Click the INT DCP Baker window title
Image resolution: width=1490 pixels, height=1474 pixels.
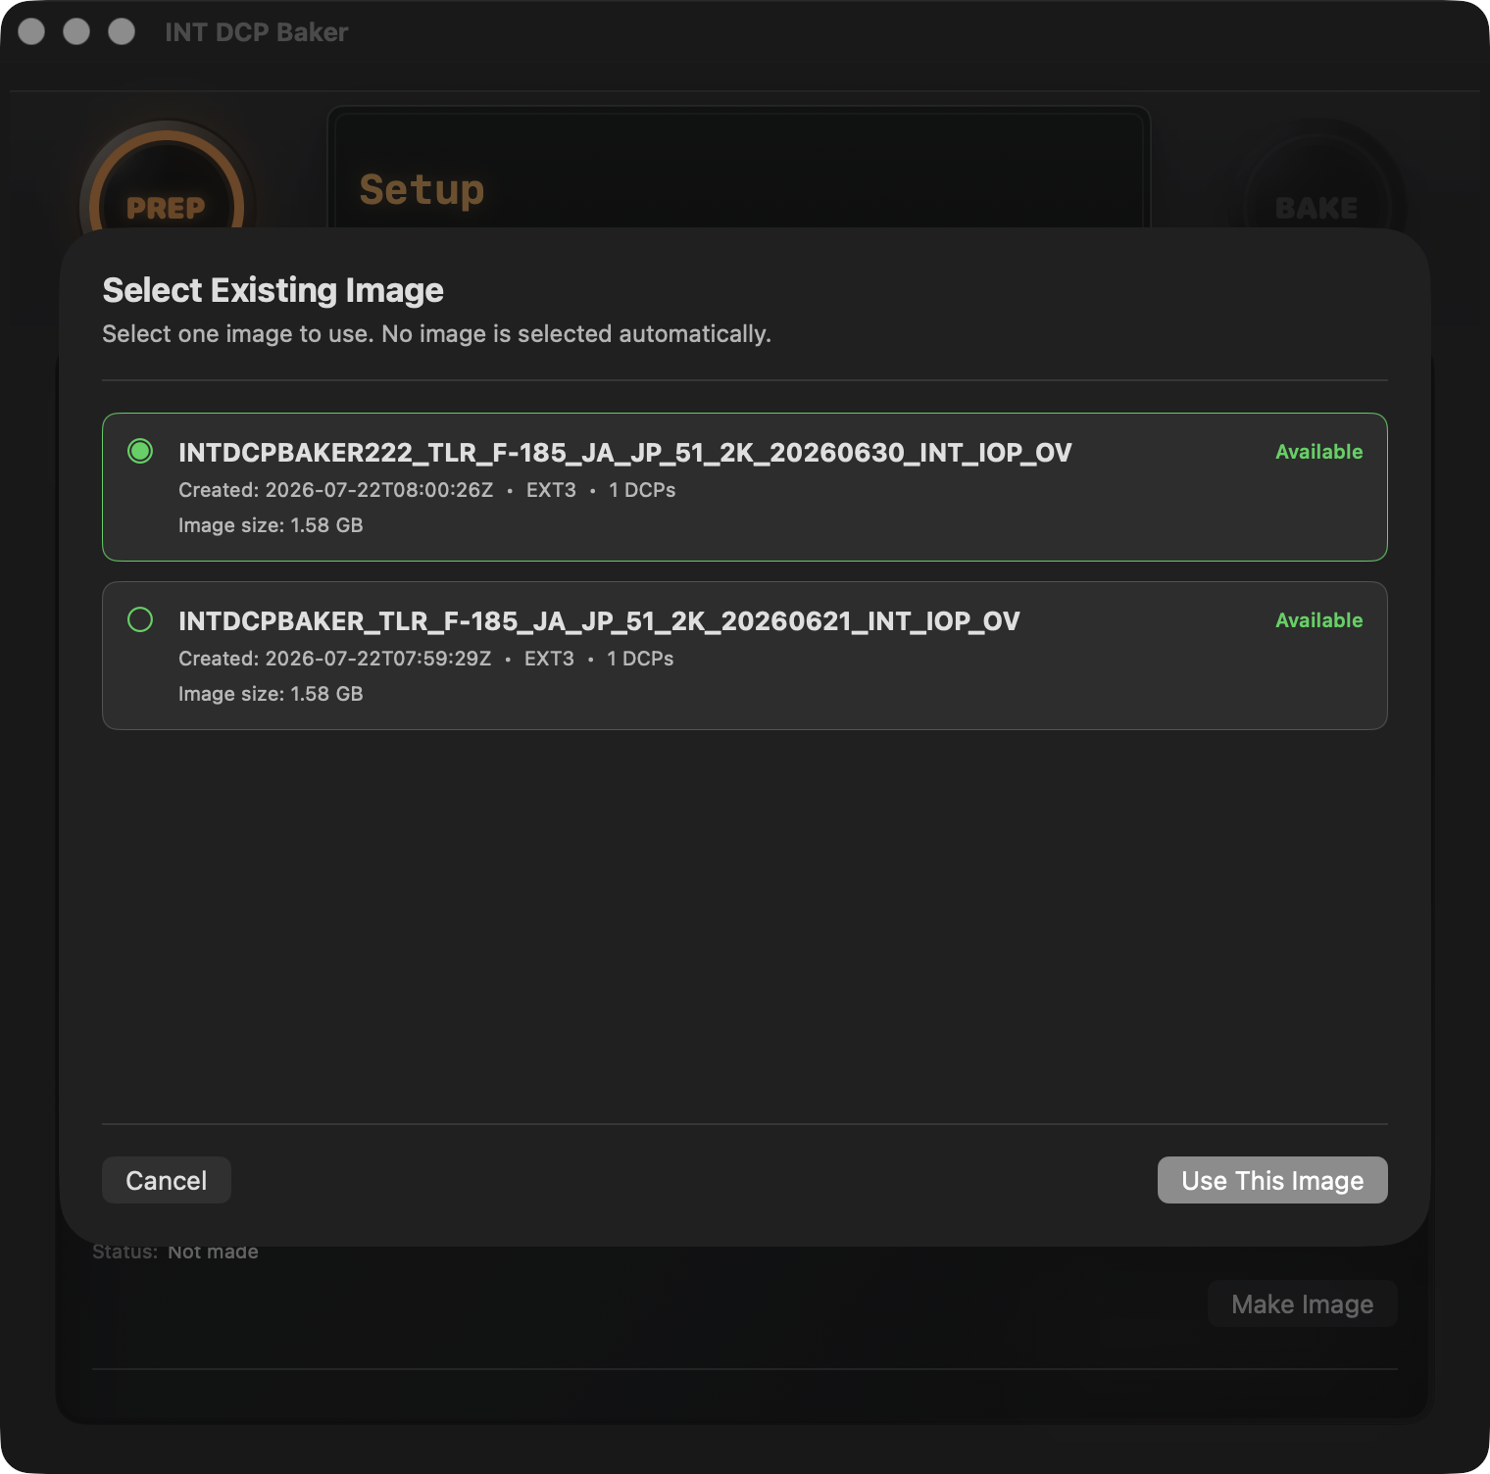tap(256, 32)
